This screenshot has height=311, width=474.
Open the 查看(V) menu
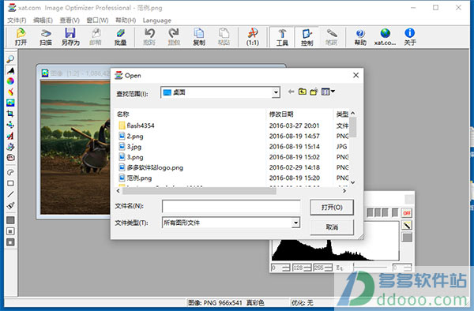[70, 21]
